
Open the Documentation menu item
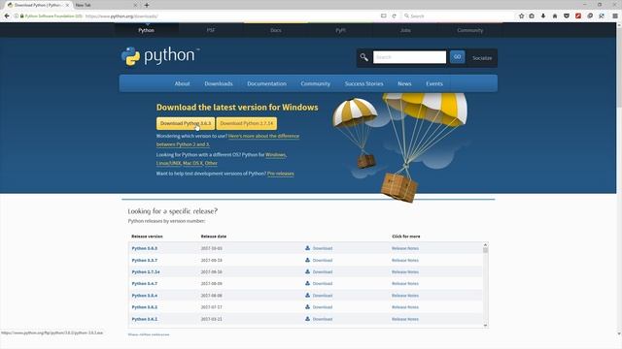pos(266,83)
